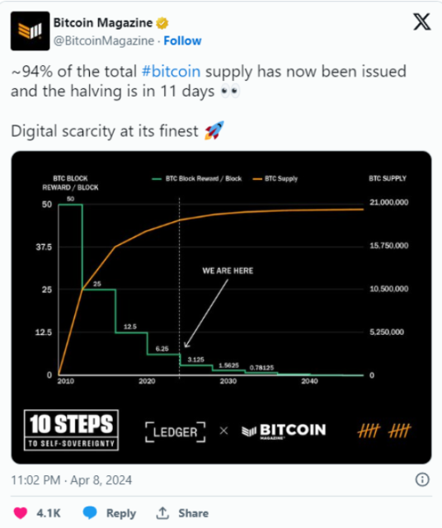The height and width of the screenshot is (528, 442).
Task: Open the bitcoin supply chart image
Action: [221, 308]
